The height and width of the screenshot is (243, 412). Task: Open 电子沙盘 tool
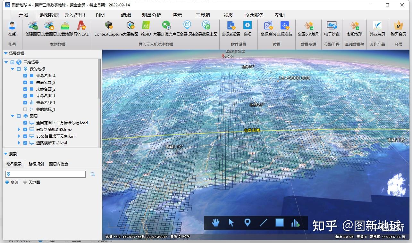tap(332, 25)
